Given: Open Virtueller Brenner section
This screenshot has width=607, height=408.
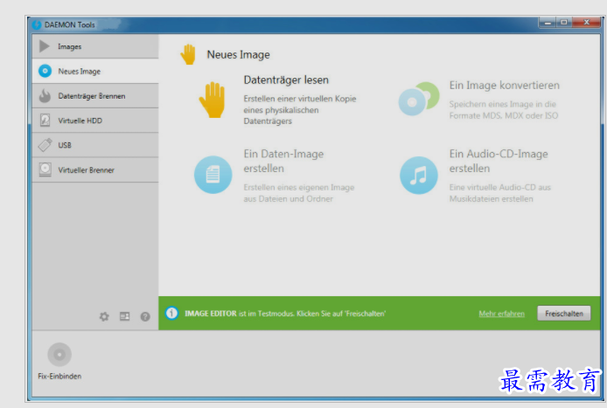Looking at the screenshot, I should [x=95, y=169].
